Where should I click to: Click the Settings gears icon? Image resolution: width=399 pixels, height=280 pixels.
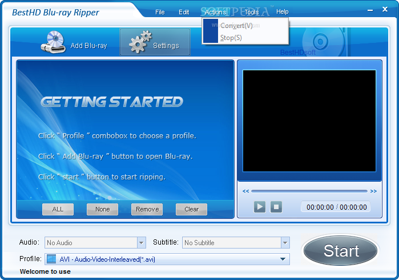pyautogui.click(x=140, y=42)
